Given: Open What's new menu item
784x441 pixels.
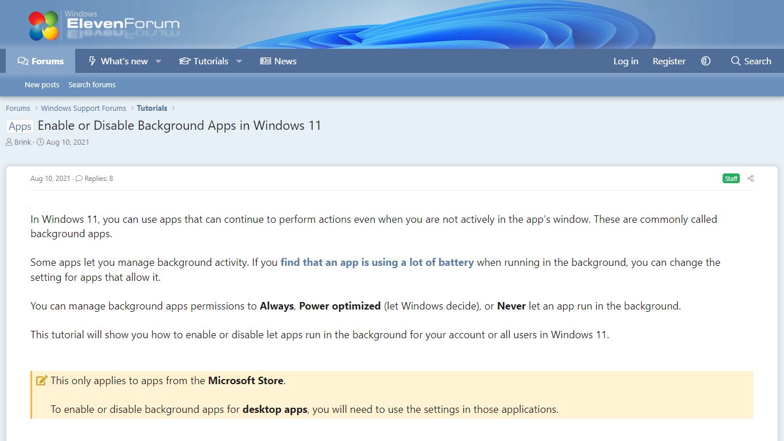Looking at the screenshot, I should pos(118,61).
